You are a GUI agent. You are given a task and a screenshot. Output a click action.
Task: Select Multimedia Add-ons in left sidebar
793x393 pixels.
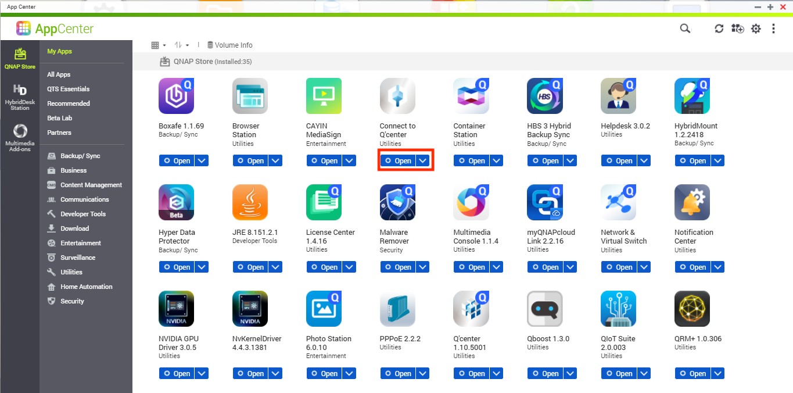click(x=20, y=138)
